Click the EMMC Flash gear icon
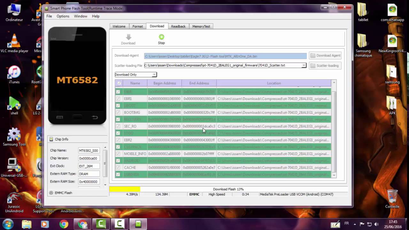The image size is (409, 230). pos(51,193)
